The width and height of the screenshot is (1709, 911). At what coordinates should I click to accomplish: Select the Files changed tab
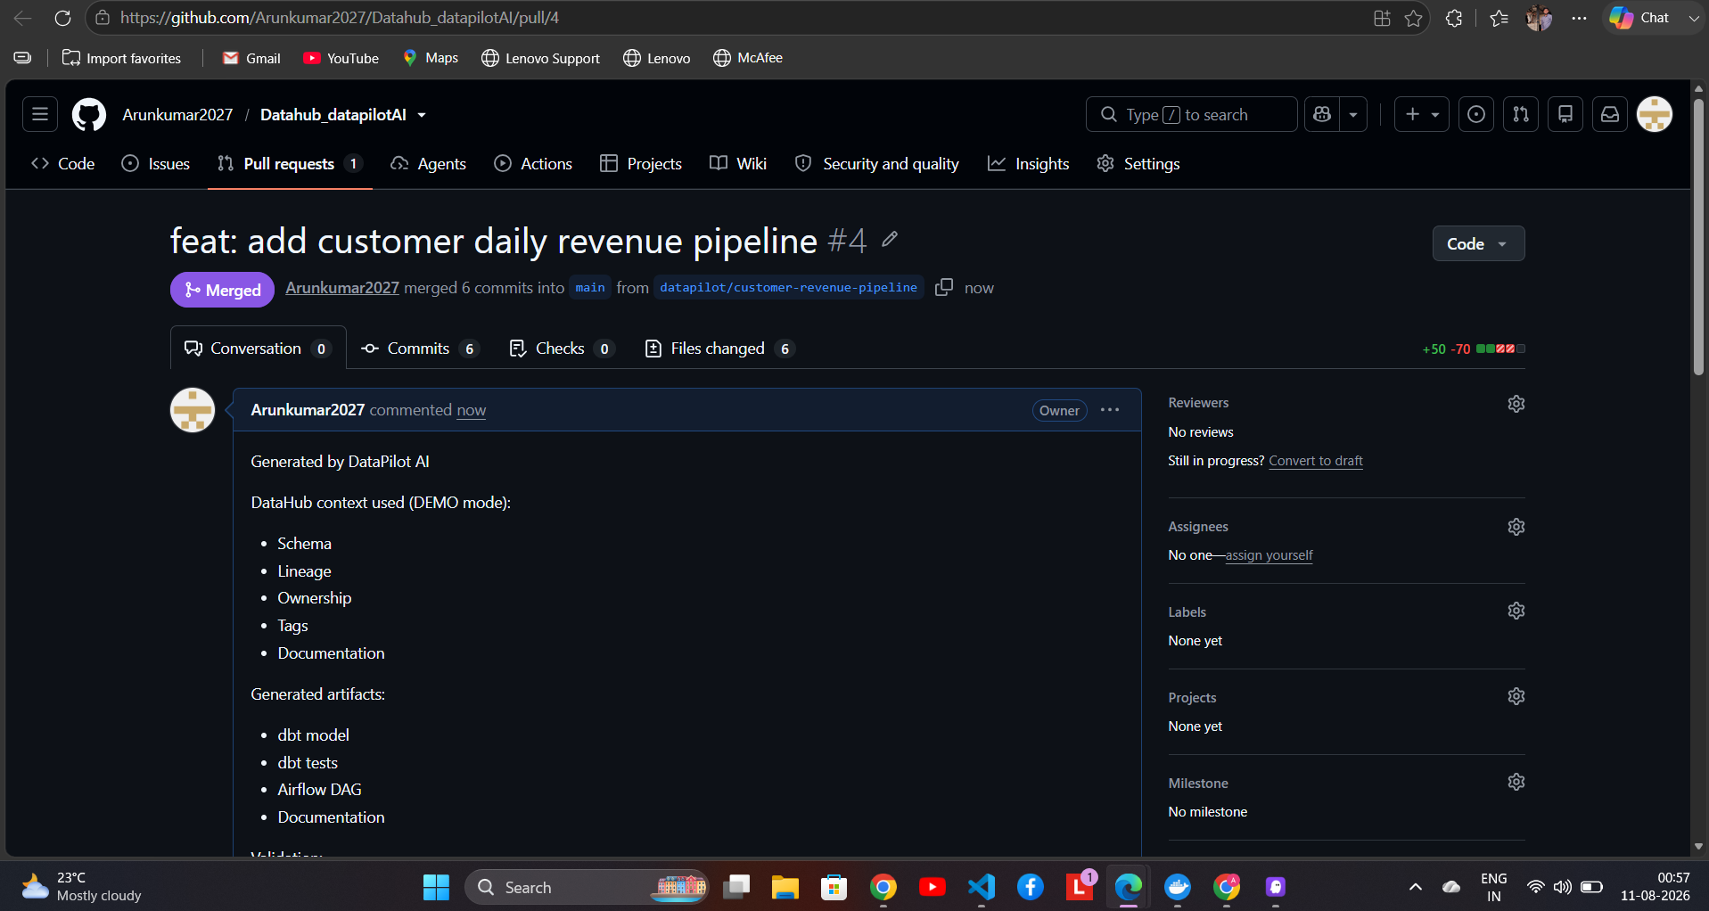(x=719, y=349)
